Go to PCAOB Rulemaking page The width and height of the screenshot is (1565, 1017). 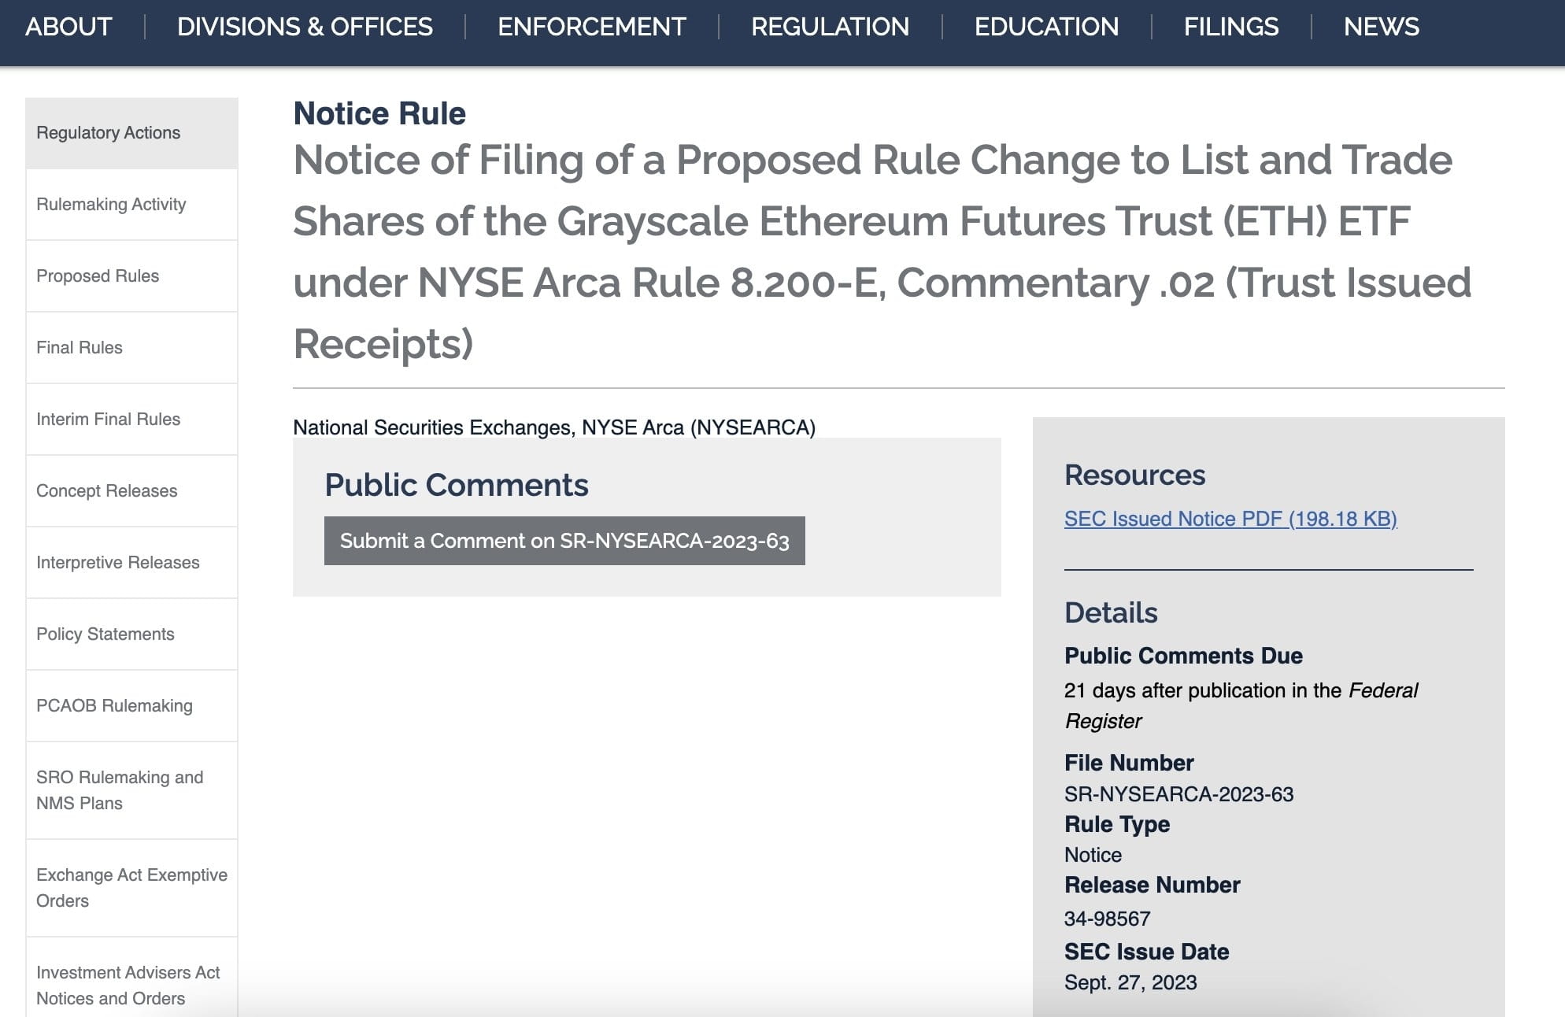131,706
